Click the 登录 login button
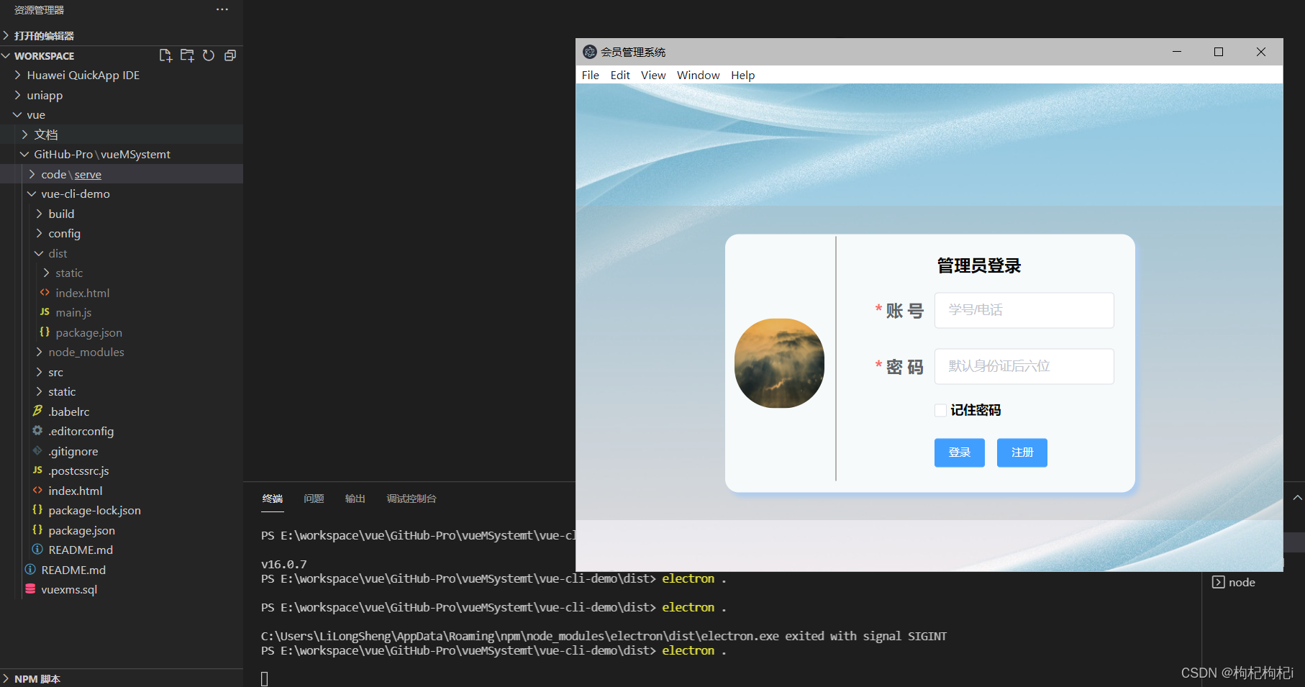Screen dimensions: 1305x687 tap(960, 452)
